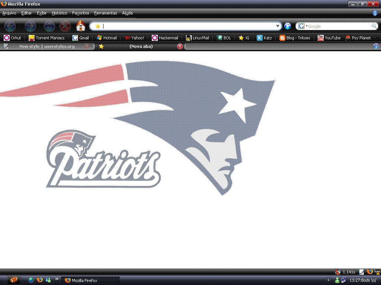The image size is (381, 285).
Task: Open the Home page house icon
Action: click(81, 26)
